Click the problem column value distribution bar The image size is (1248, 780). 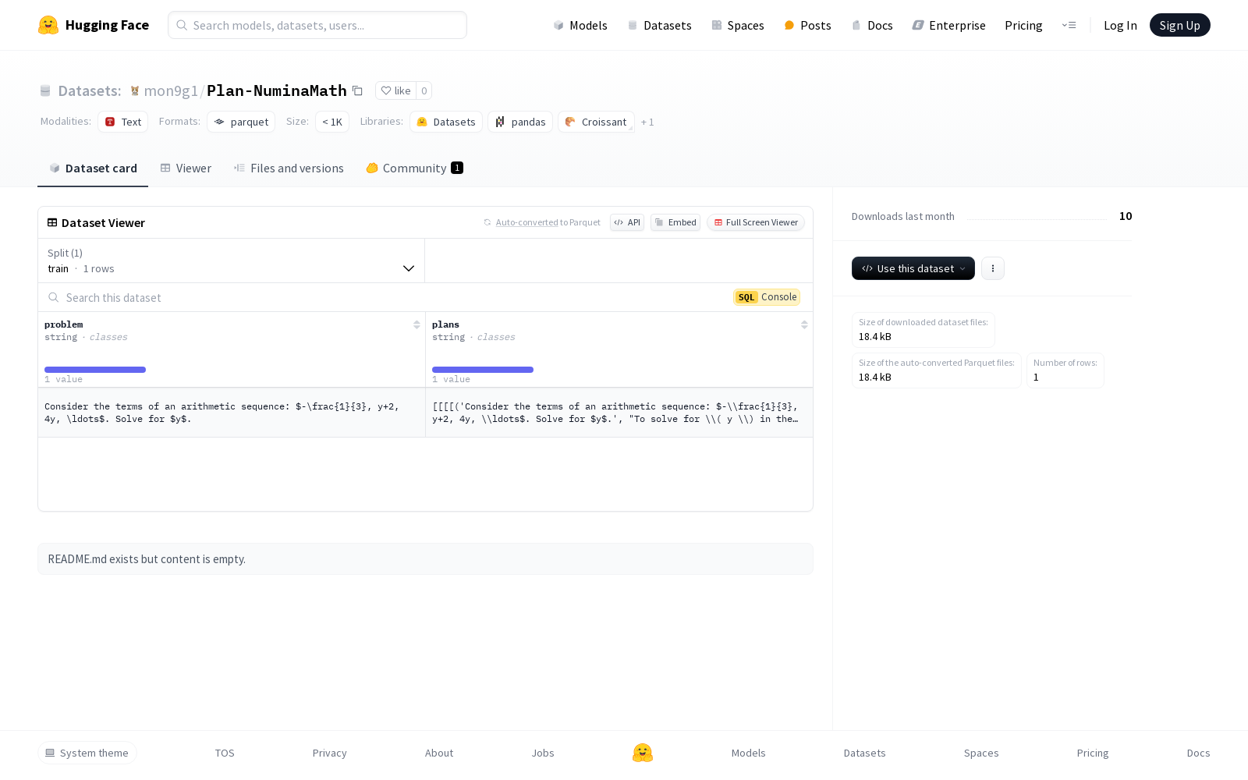(x=95, y=370)
